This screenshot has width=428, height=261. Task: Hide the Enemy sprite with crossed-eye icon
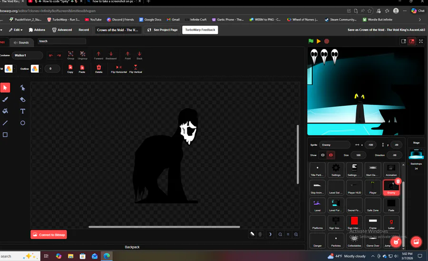point(331,155)
